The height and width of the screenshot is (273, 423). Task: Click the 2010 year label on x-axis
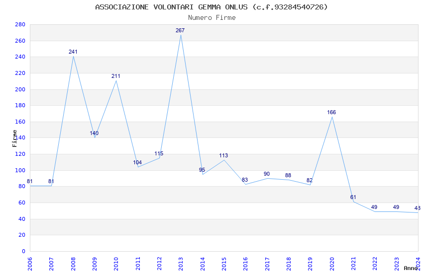pyautogui.click(x=116, y=264)
